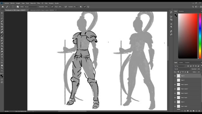Open the Imagen menu
This screenshot has height=114, width=202.
click(18, 3)
